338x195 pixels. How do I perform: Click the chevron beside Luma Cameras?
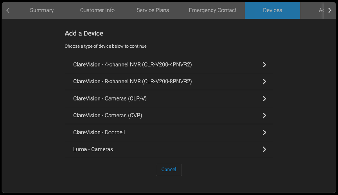tap(264, 149)
